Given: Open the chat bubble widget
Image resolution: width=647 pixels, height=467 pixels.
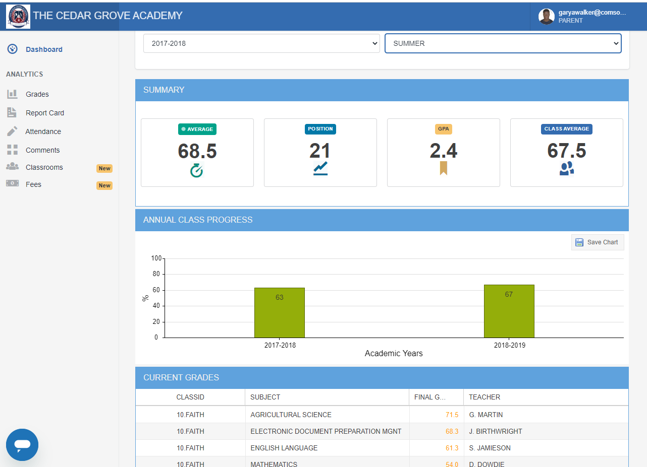Looking at the screenshot, I should coord(22,445).
